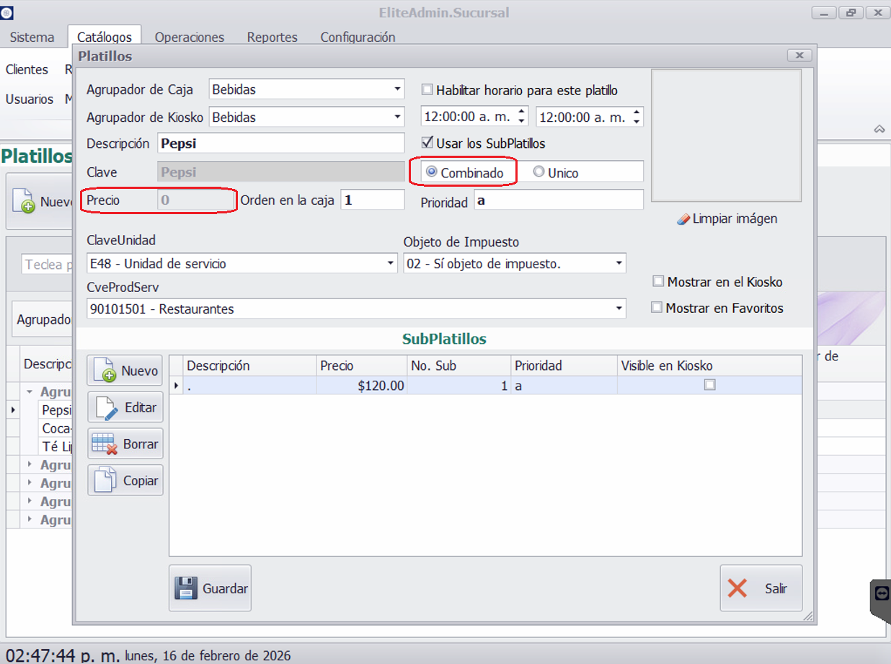Click the red X Salir icon
The height and width of the screenshot is (664, 891).
pyautogui.click(x=737, y=588)
